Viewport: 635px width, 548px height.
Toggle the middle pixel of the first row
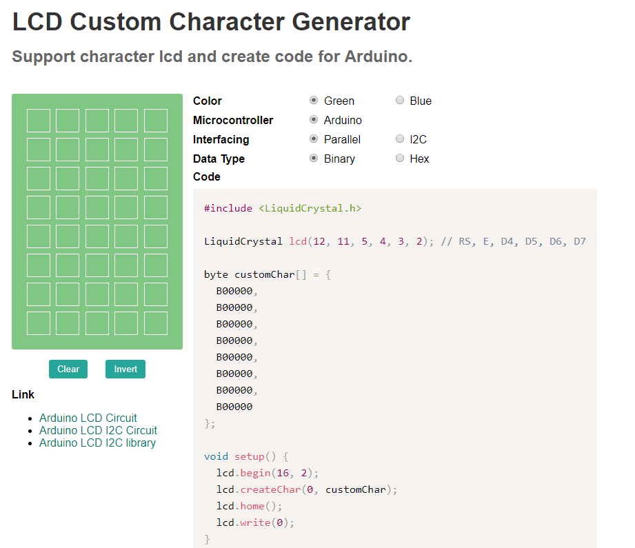[97, 121]
